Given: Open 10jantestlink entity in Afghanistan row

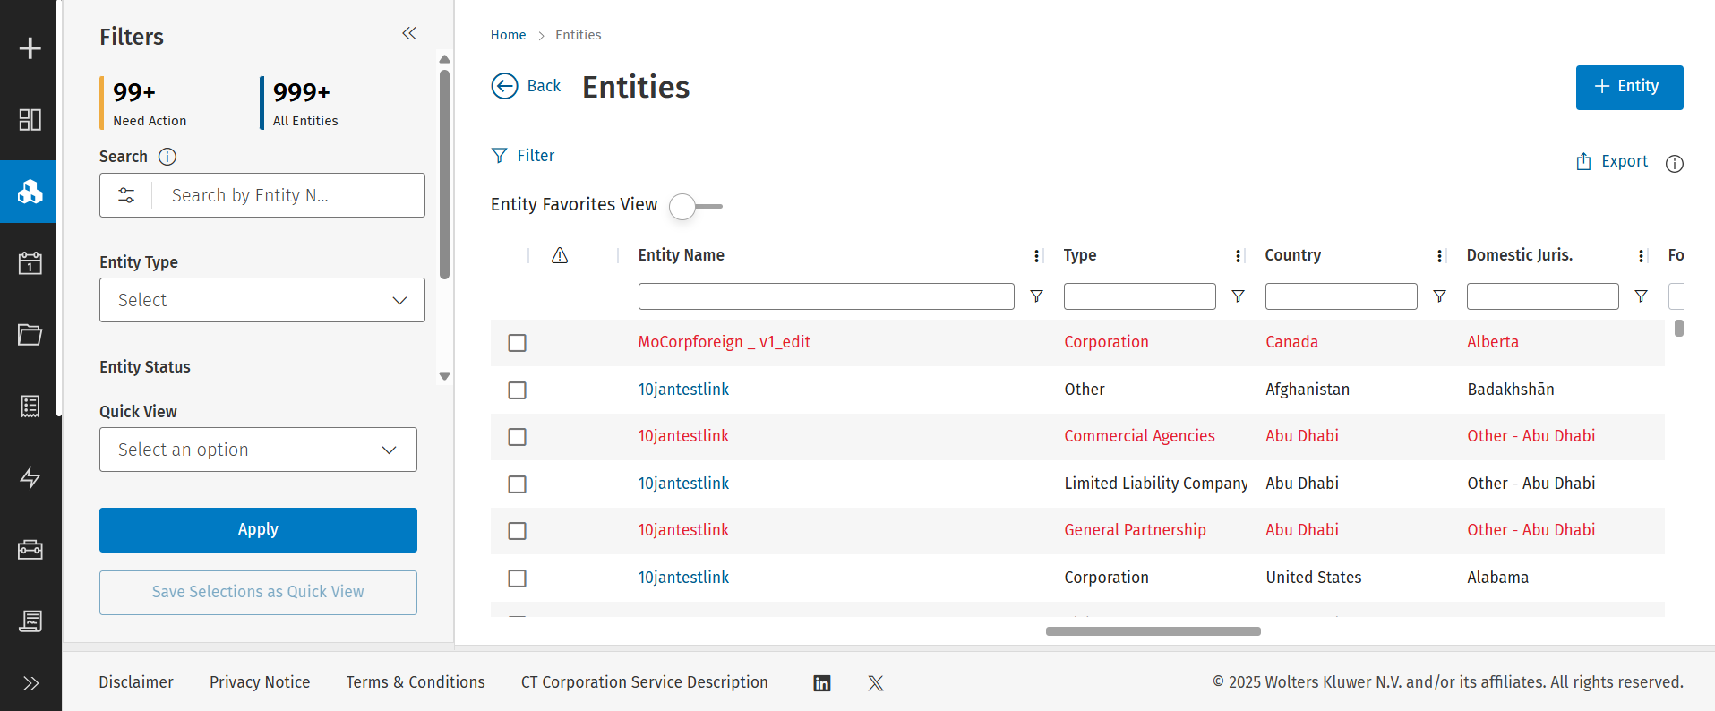Looking at the screenshot, I should point(683,390).
